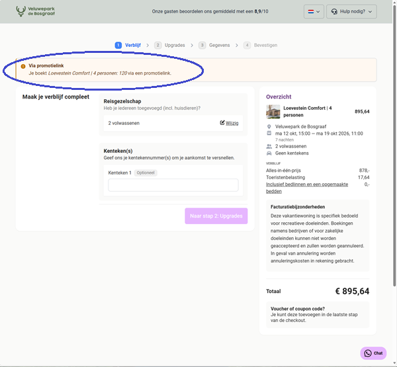Open the Hulp nodig? dropdown
The image size is (397, 367).
[x=351, y=12]
